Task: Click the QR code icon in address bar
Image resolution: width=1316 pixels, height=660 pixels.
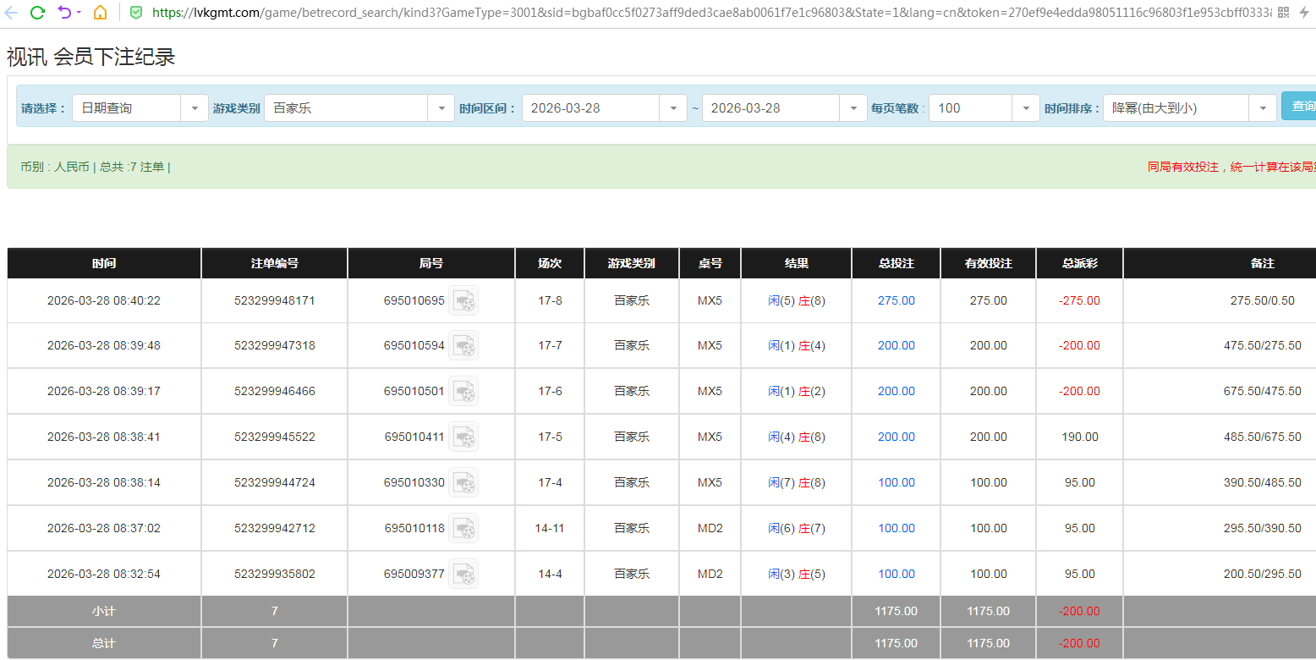Action: click(1283, 13)
